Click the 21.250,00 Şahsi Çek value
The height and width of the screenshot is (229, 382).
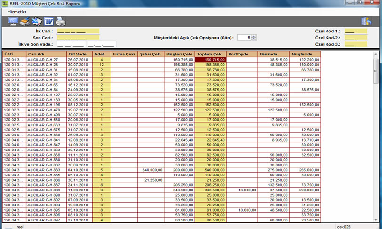[153, 180]
